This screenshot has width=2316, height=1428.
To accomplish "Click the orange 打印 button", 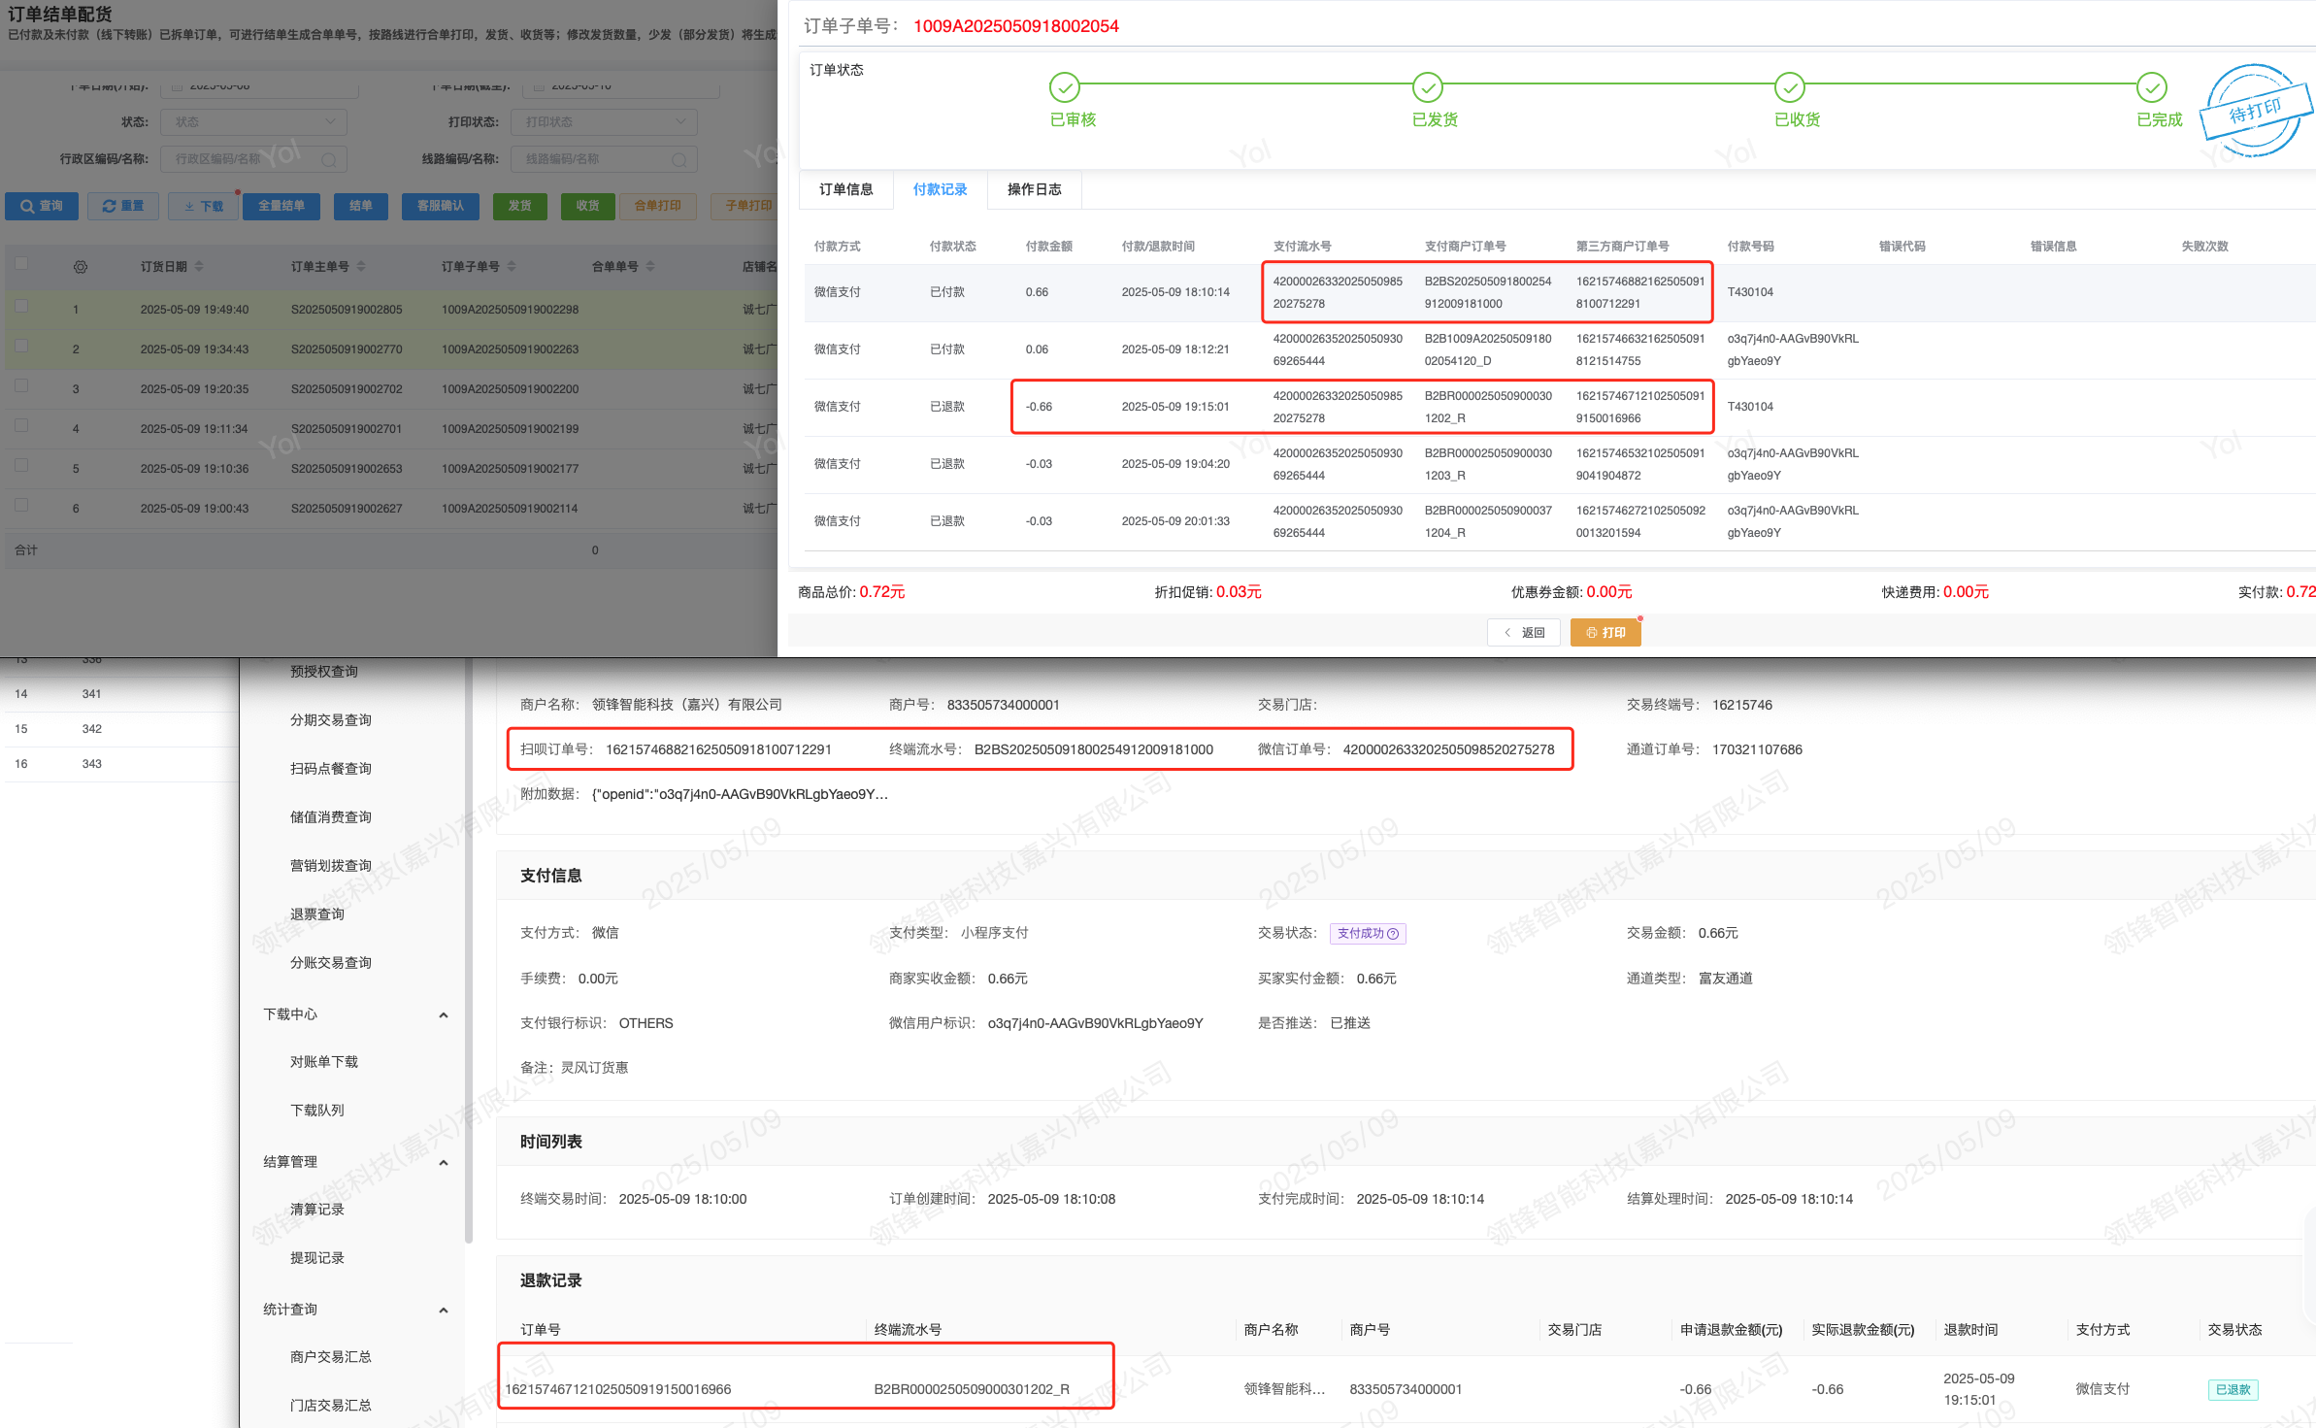I will coord(1605,633).
